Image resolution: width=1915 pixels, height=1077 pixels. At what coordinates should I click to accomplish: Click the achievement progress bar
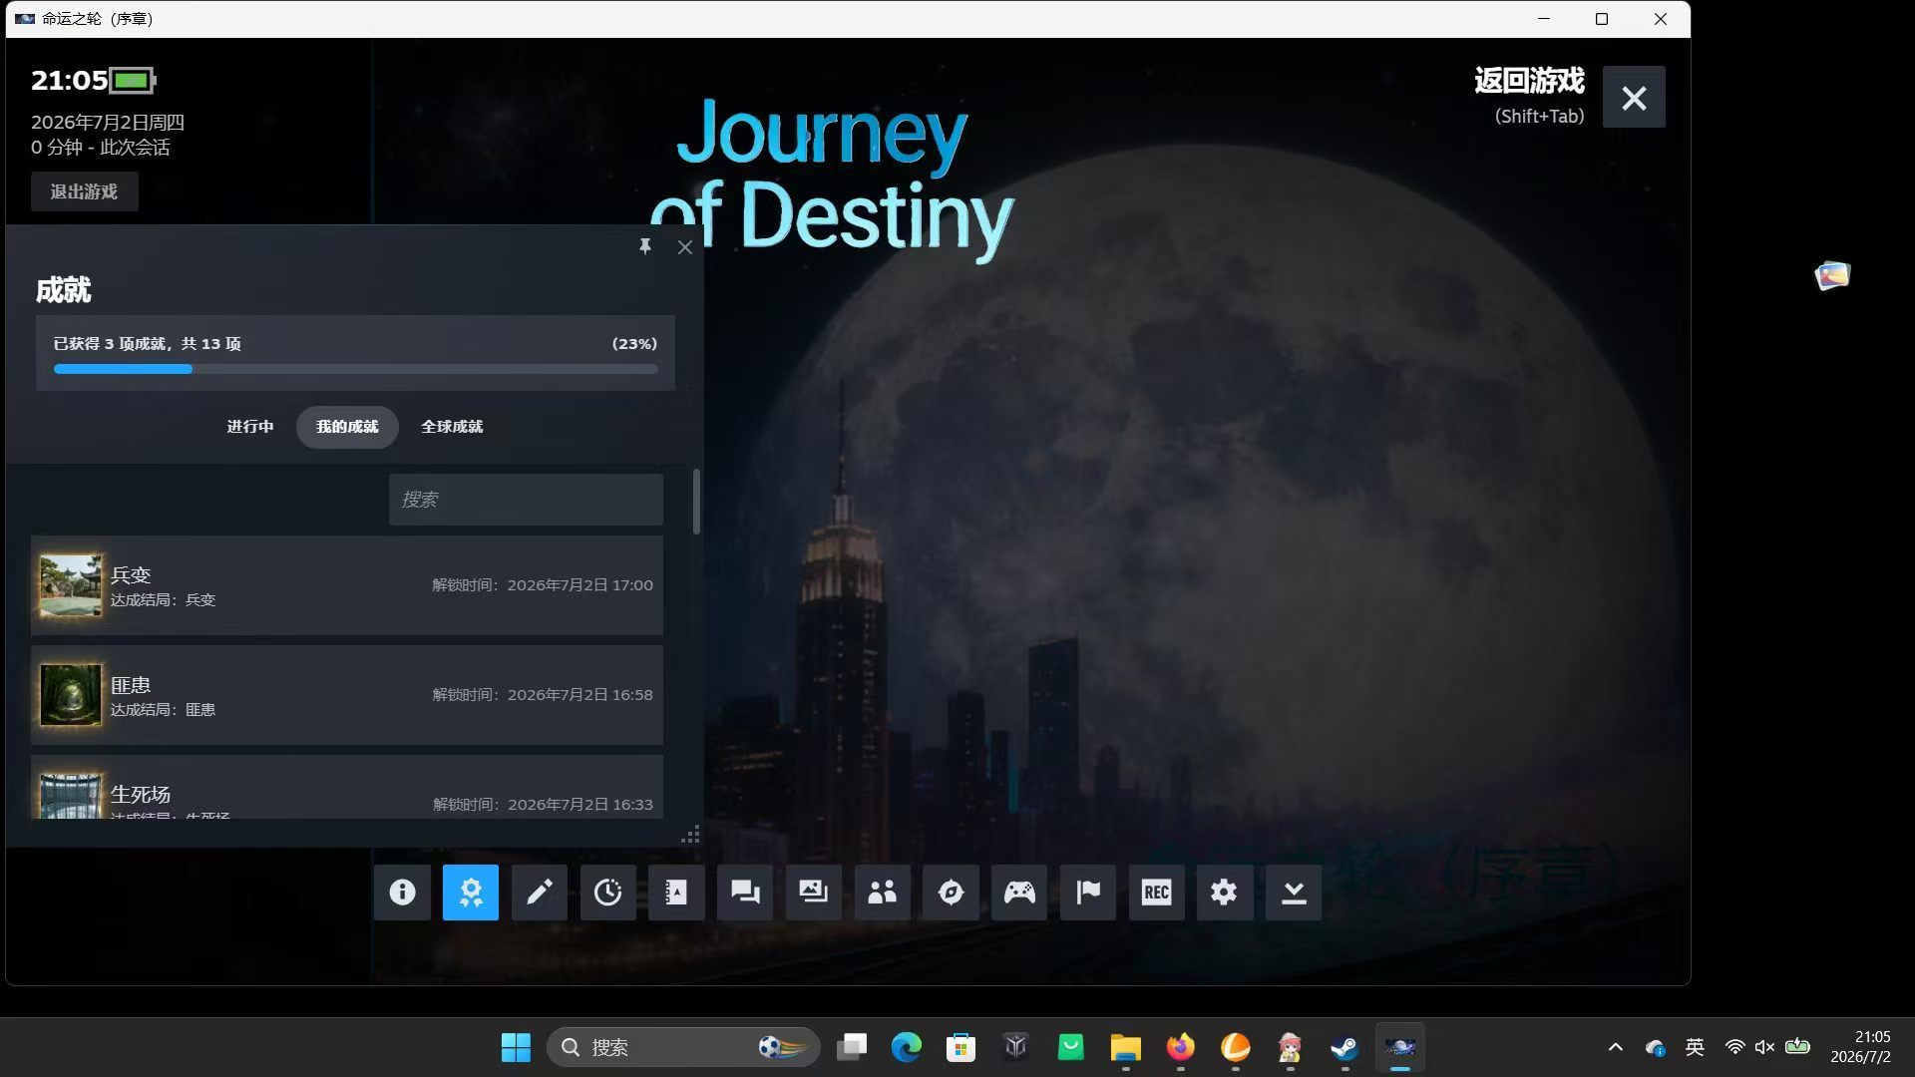pos(356,369)
